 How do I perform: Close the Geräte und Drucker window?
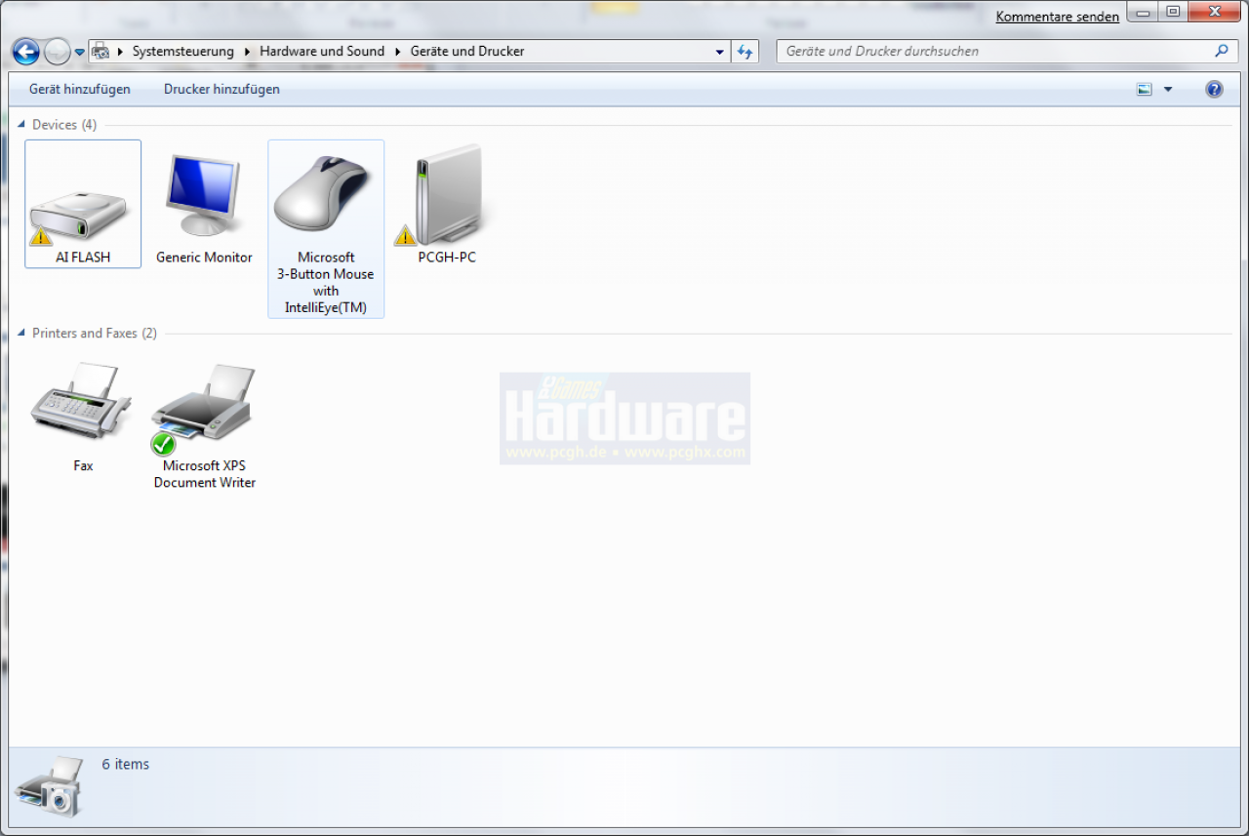point(1214,12)
